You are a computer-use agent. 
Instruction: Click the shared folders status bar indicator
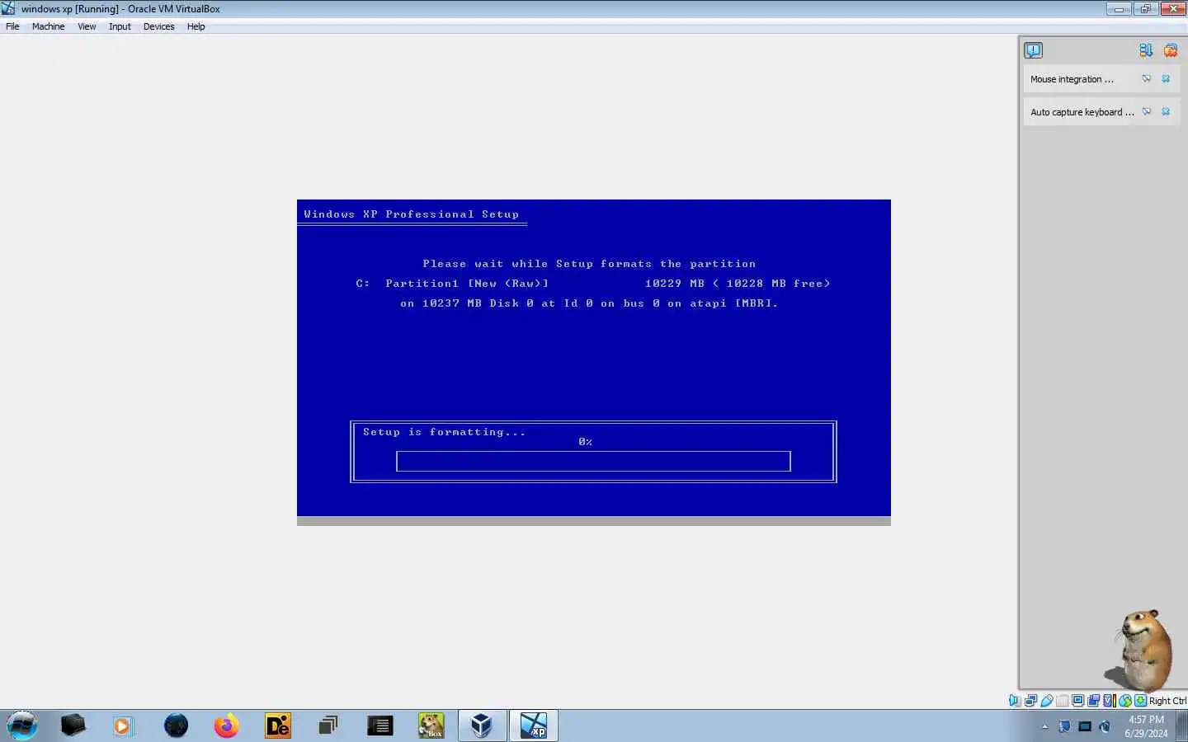click(1063, 701)
